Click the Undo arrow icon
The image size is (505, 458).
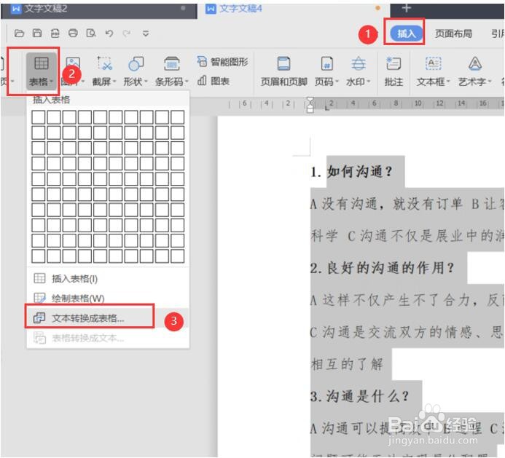coord(109,33)
